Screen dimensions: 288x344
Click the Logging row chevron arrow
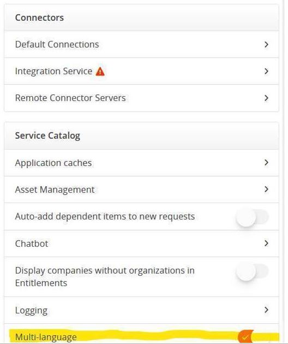(266, 310)
